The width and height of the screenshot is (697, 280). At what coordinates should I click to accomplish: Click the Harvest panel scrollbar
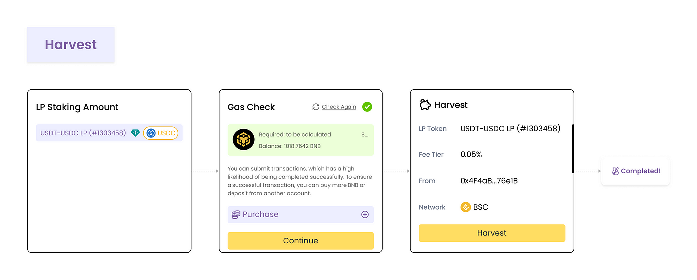(x=573, y=148)
